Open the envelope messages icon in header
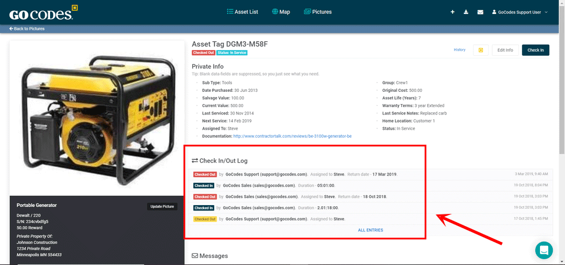565x265 pixels. coord(481,12)
